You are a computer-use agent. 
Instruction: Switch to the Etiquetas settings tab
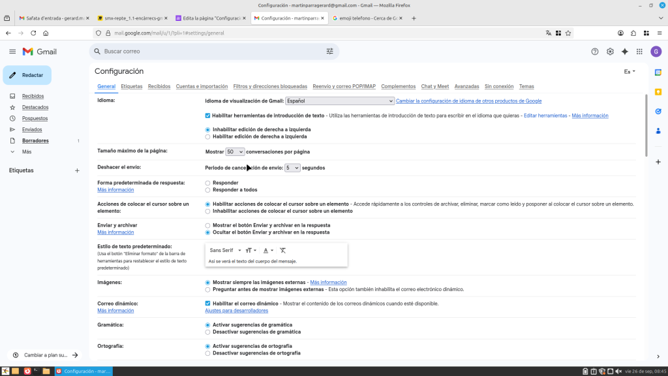tap(131, 86)
